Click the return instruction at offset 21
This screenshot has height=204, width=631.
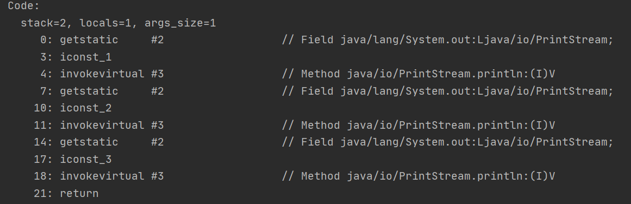tap(79, 194)
